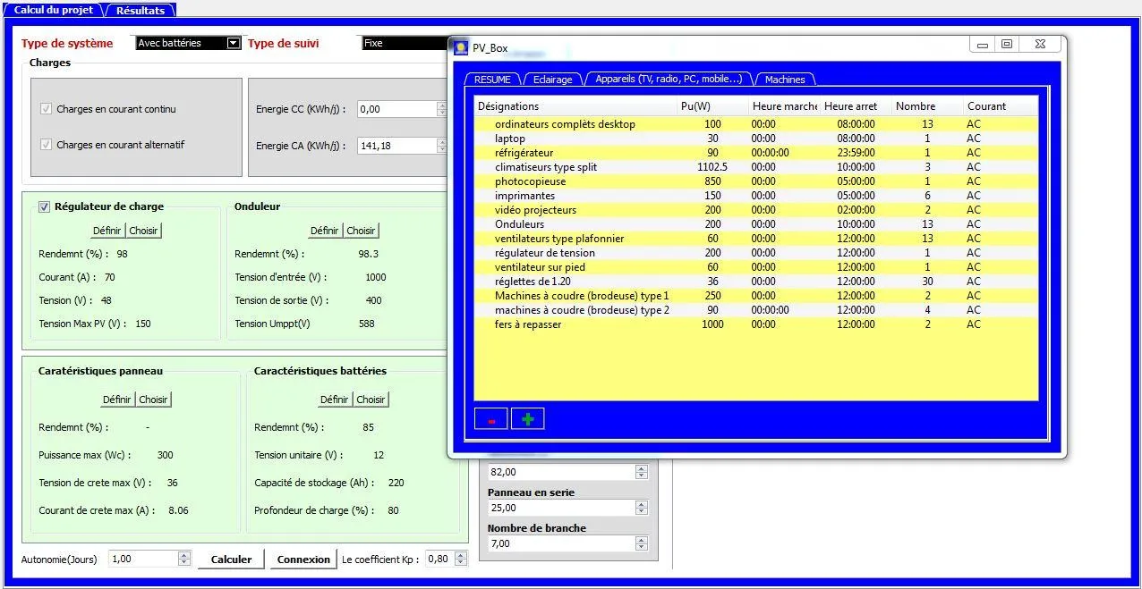Screen dimensions: 1142x589
Task: Maximize the PV_Box window
Action: 1007,44
